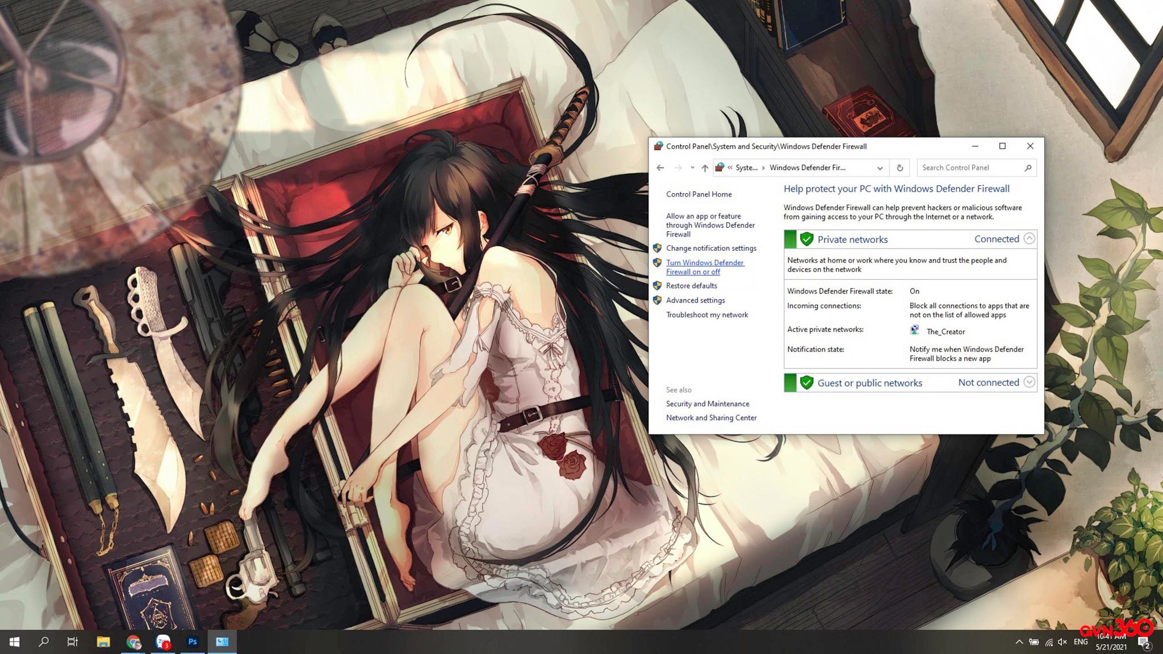
Task: Open Advanced settings link
Action: (x=695, y=300)
